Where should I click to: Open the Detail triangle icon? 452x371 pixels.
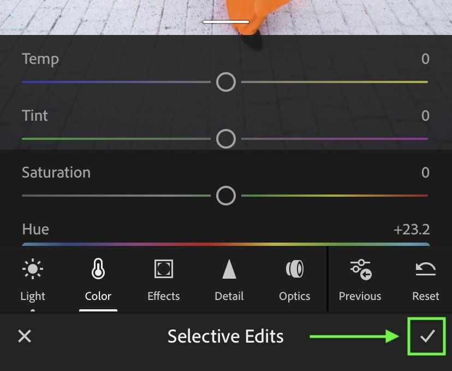coord(229,269)
